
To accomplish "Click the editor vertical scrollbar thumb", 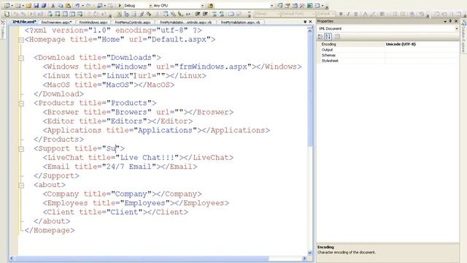I will pos(309,89).
